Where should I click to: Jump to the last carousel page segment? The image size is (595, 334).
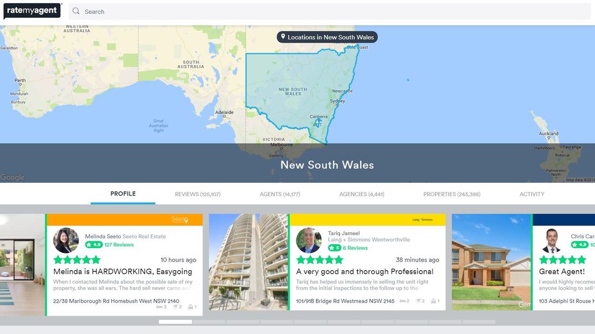pyautogui.click(x=479, y=322)
